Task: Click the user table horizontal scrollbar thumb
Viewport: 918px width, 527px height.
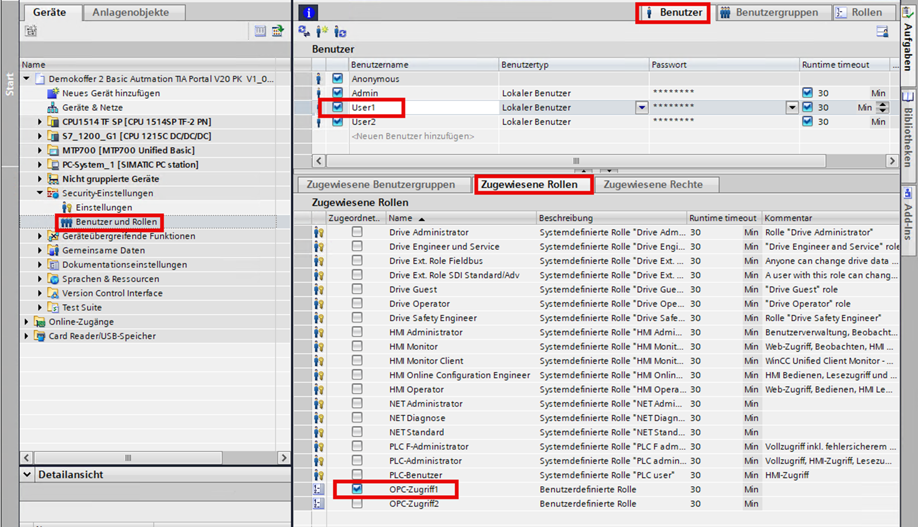Action: tap(576, 161)
